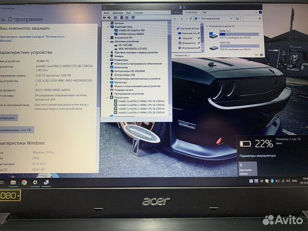Click Переименовать этот ПК button
The width and height of the screenshot is (308, 231).
(16, 130)
